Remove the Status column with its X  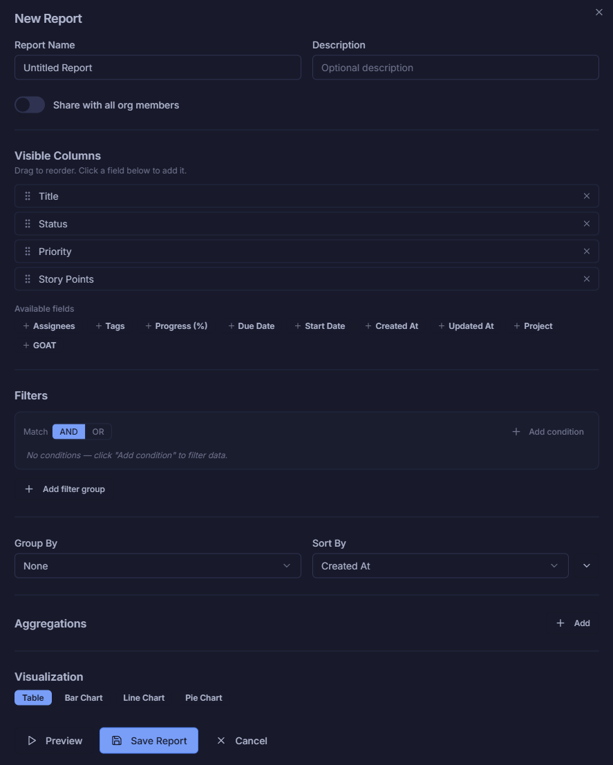587,224
